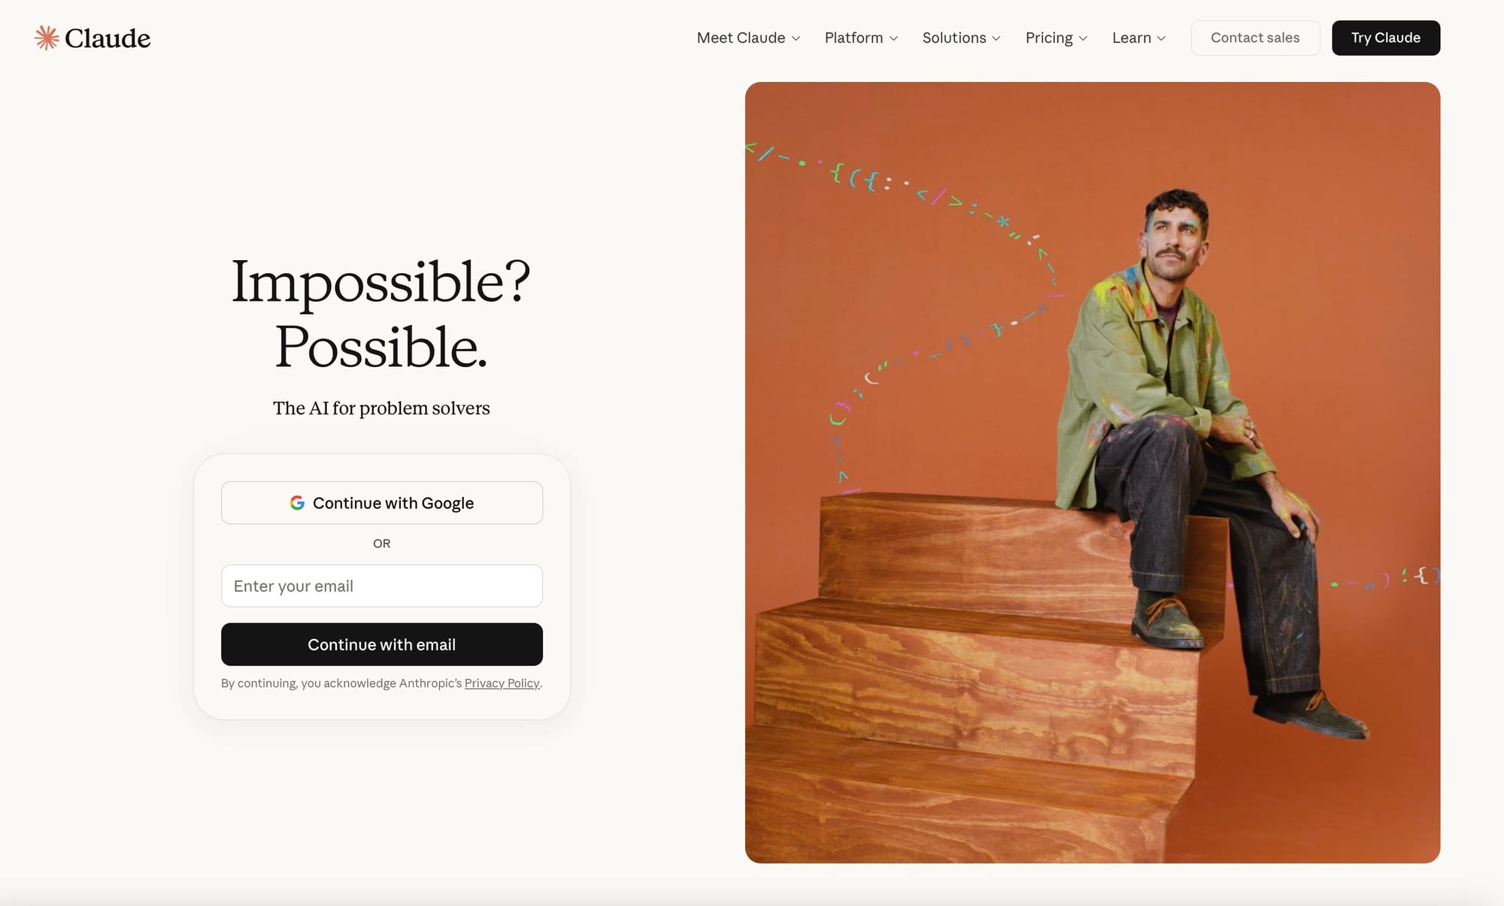Expand the Solutions dropdown chevron
Screen dimensions: 1504x906
coord(996,38)
